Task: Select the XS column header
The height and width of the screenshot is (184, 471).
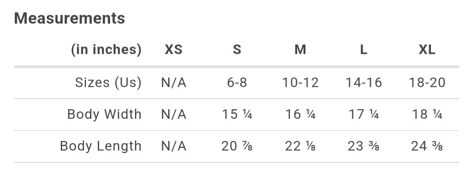Action: click(173, 50)
